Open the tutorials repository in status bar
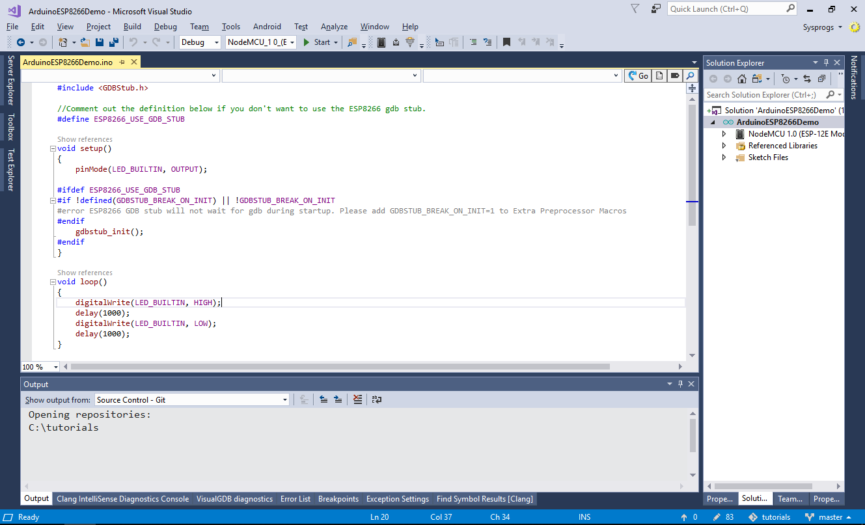This screenshot has width=865, height=525. pyautogui.click(x=770, y=517)
